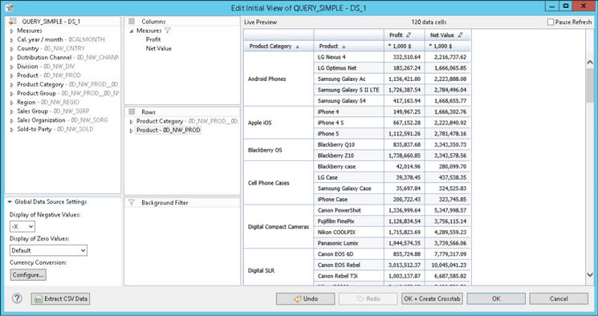
Task: Click the Columns panel header icon
Action: [x=132, y=22]
